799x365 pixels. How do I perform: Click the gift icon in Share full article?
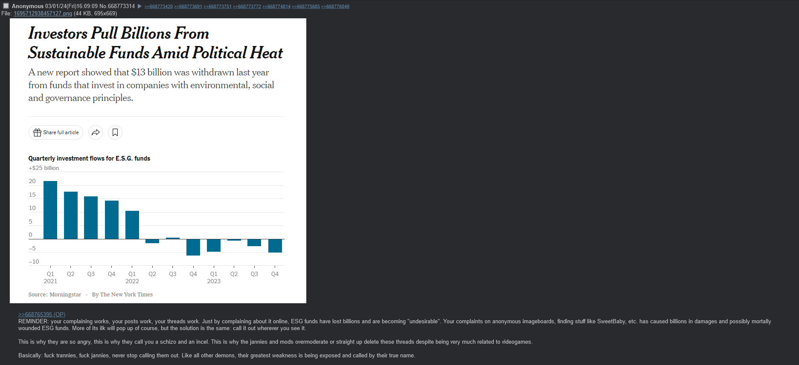click(37, 132)
